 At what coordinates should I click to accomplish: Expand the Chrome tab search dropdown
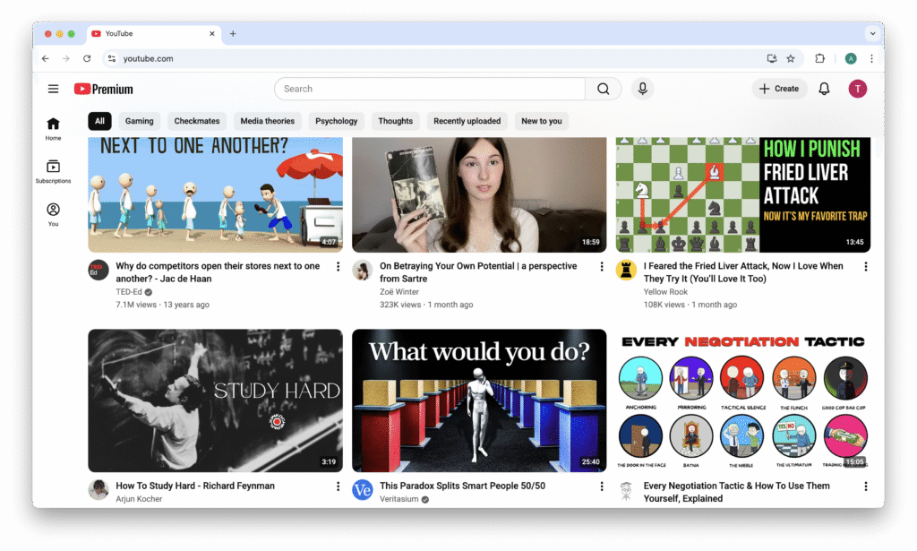click(x=872, y=33)
